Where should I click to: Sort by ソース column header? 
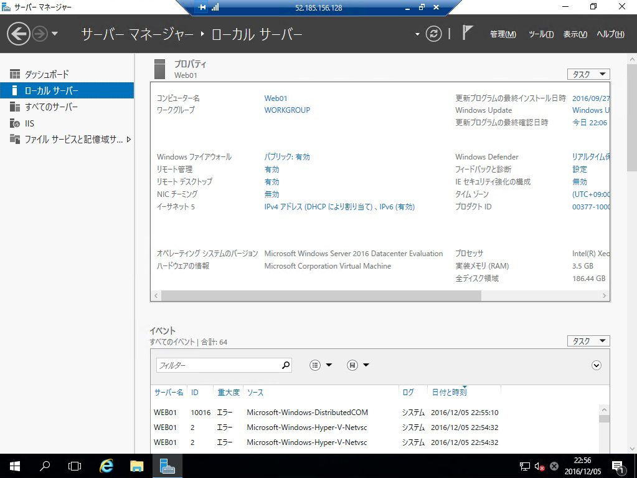tap(255, 392)
